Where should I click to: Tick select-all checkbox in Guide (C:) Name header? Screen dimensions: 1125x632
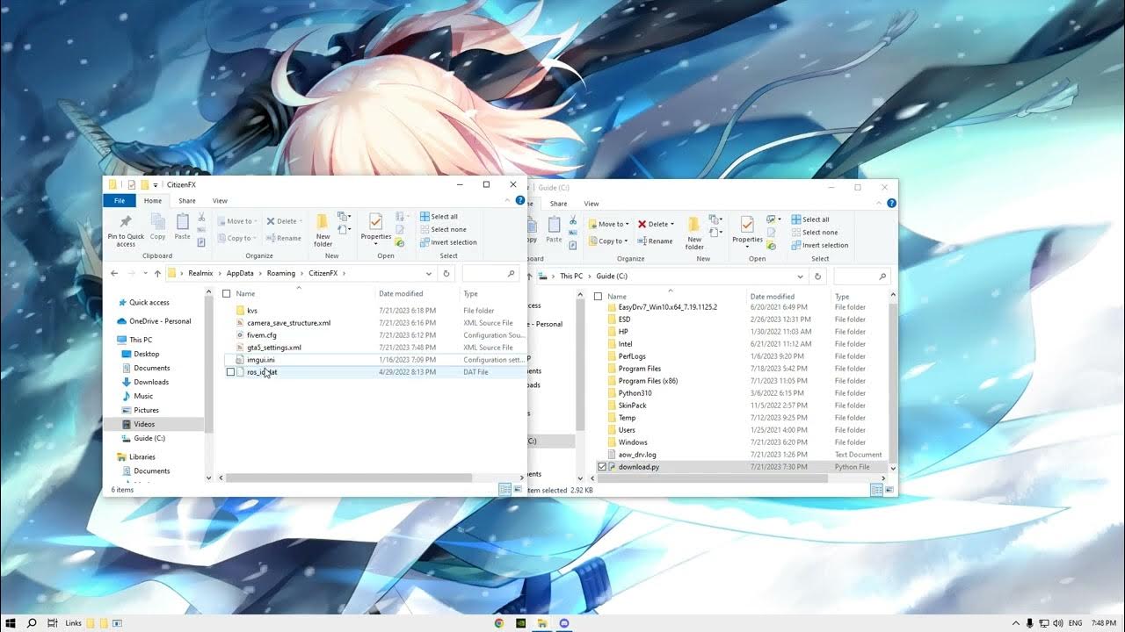[599, 297]
